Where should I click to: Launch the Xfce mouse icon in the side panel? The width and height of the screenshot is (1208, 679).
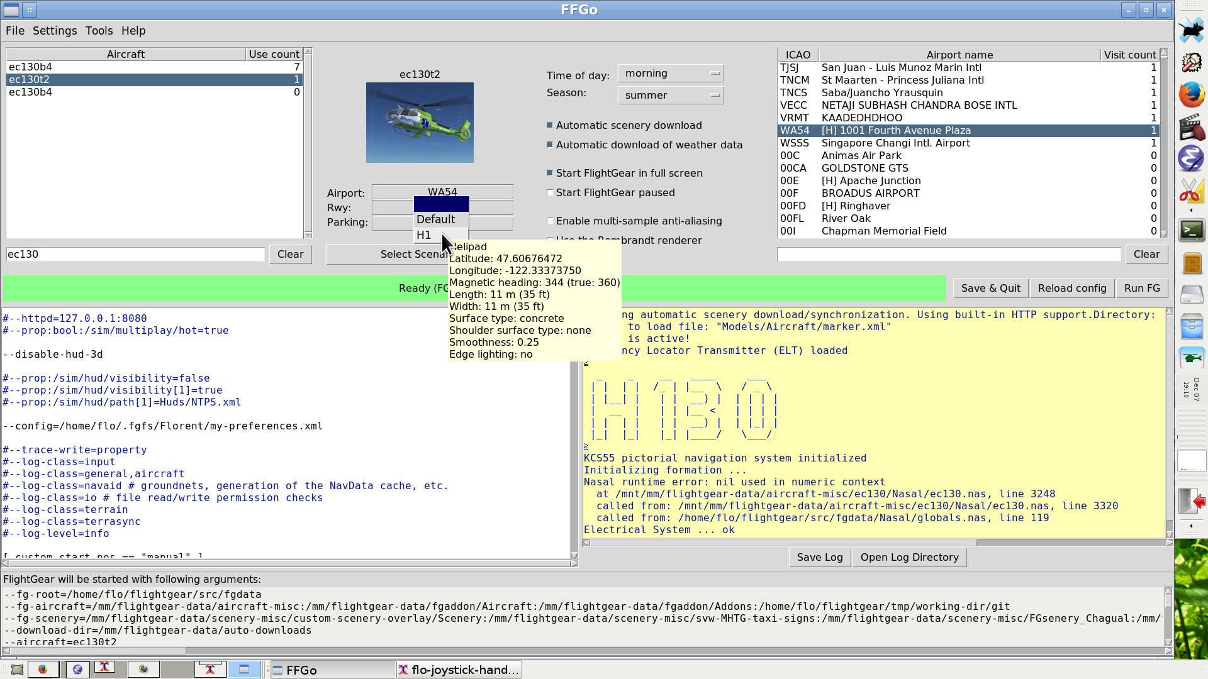1191,30
